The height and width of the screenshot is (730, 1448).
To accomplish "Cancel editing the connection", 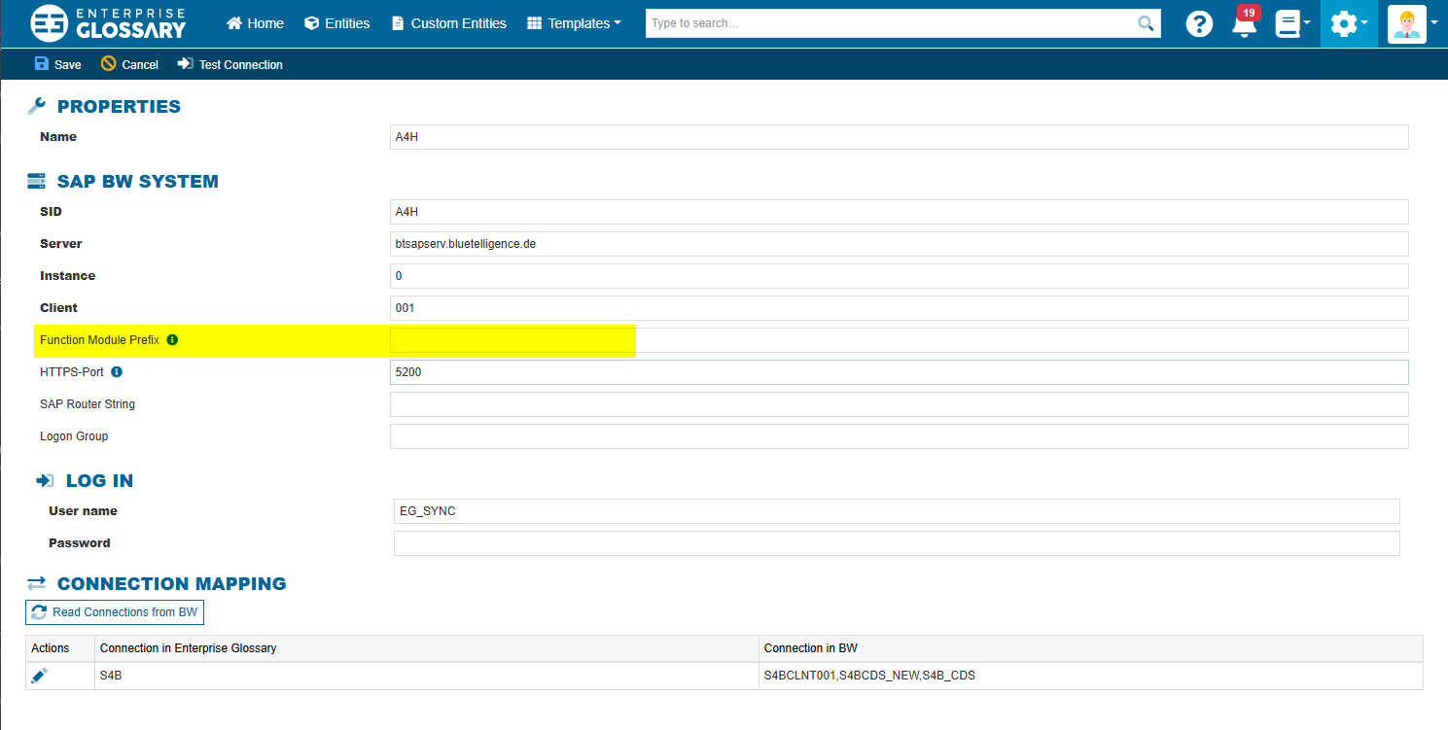I will 129,64.
